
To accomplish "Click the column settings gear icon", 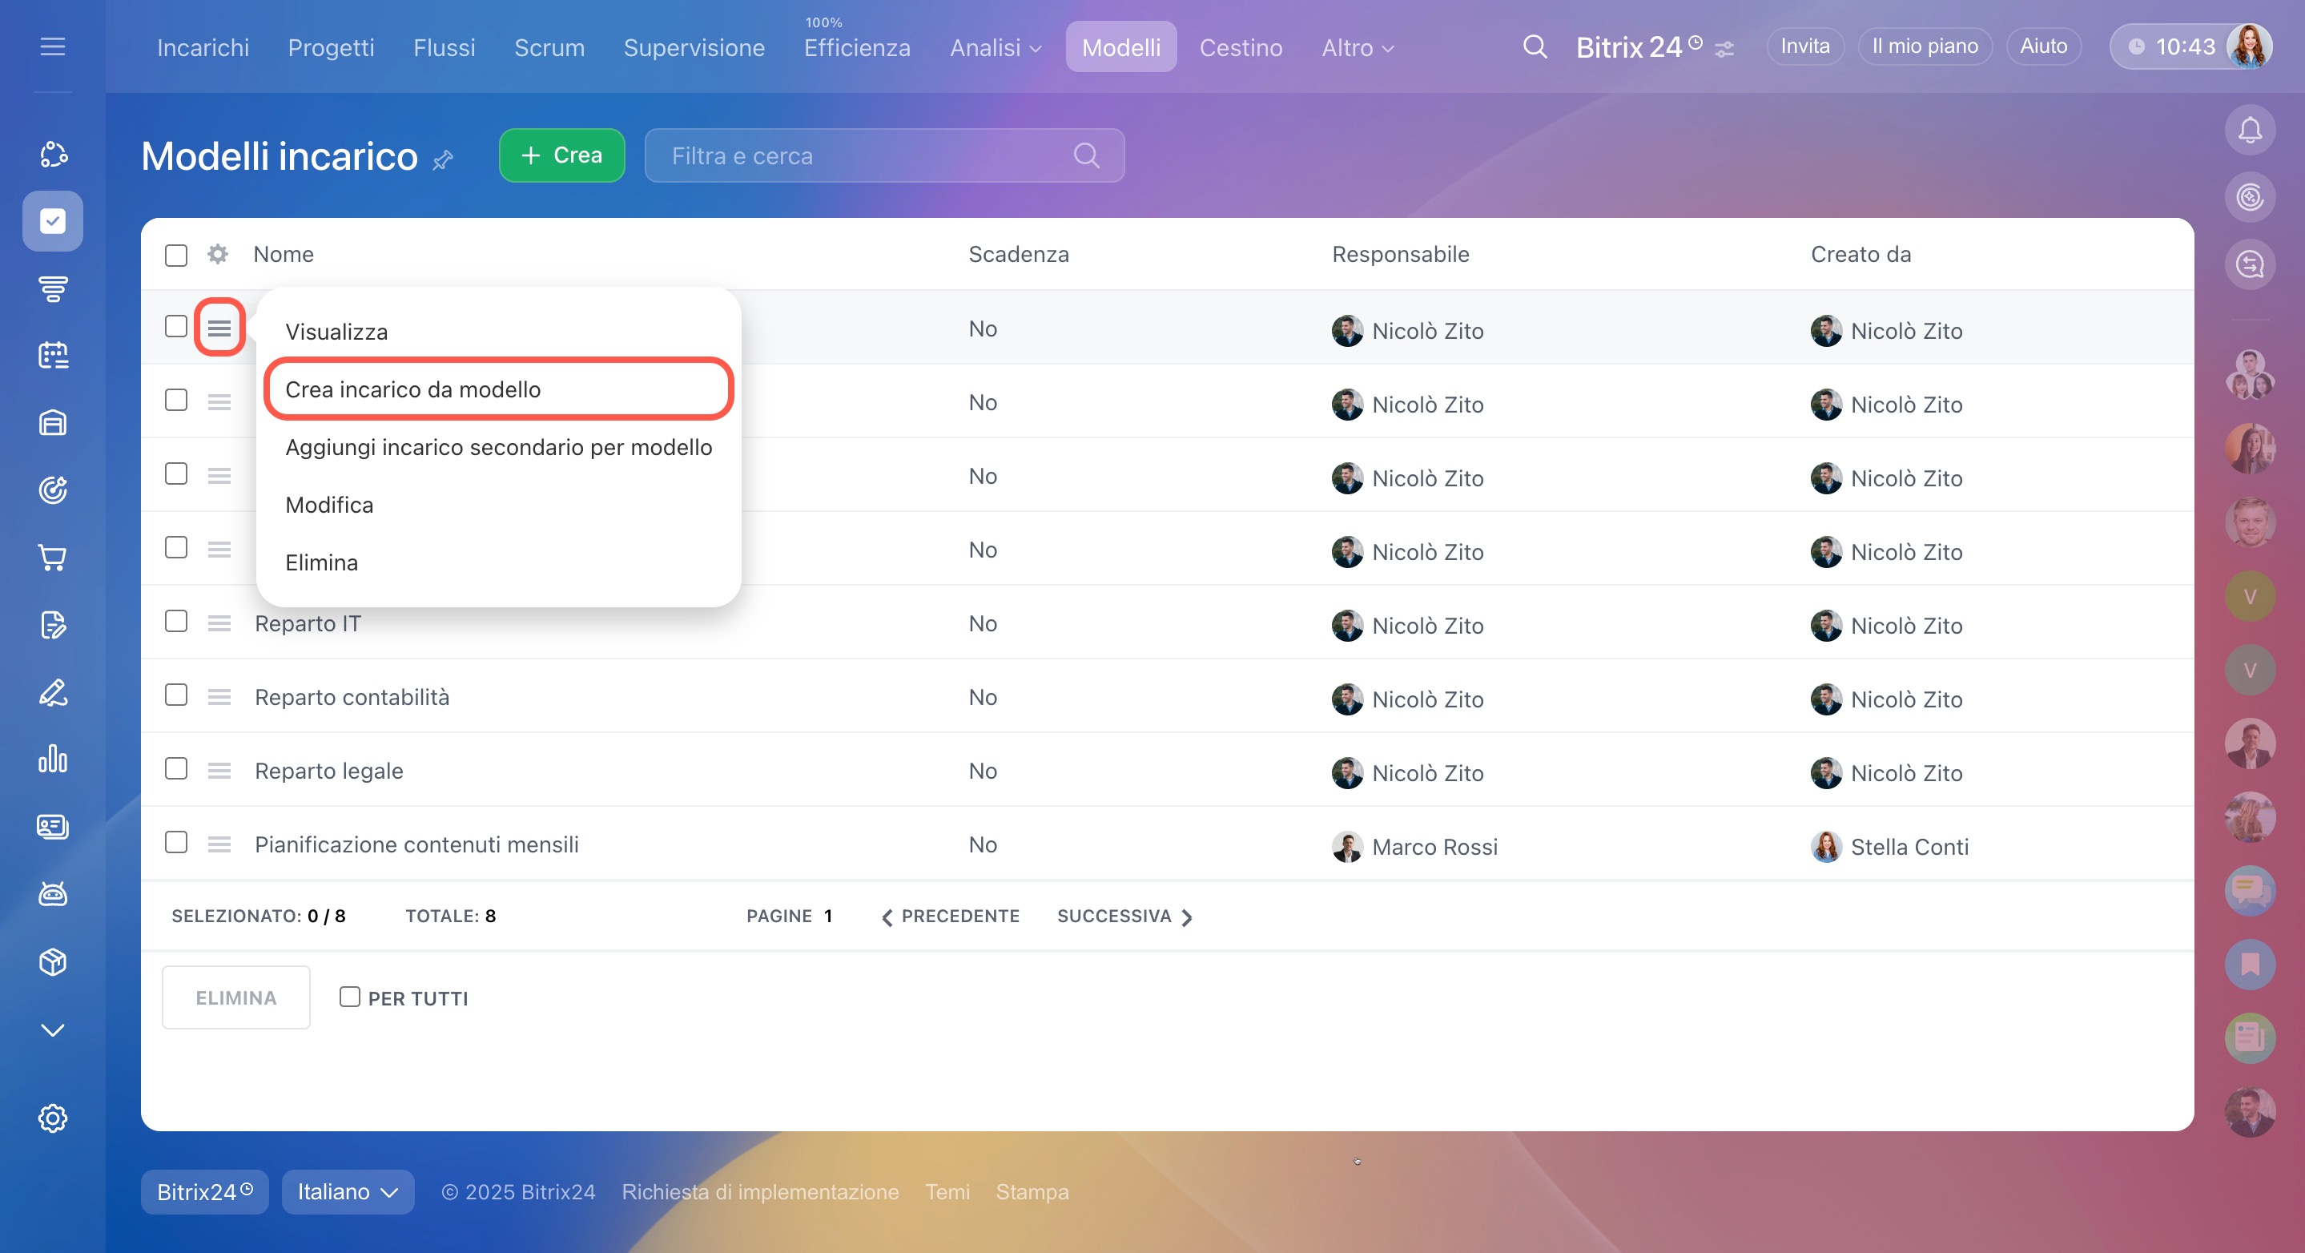I will (217, 254).
